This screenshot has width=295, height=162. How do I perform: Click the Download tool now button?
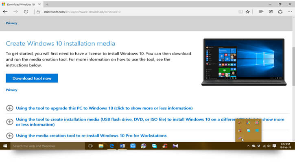32,78
